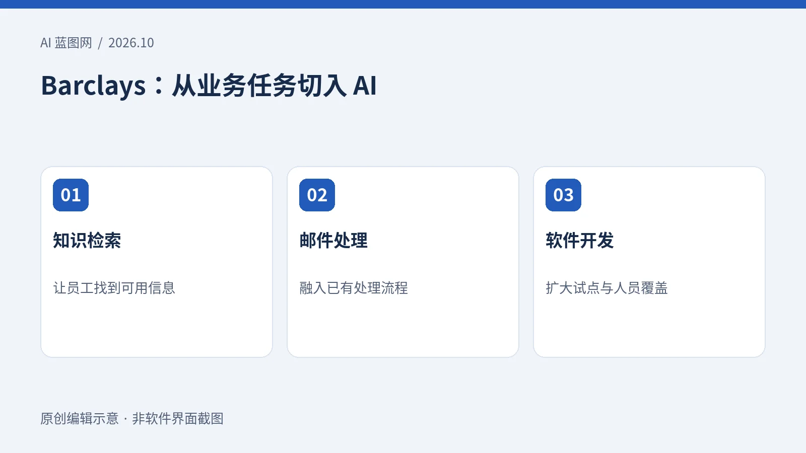Click the blue 02 number badge
Image resolution: width=806 pixels, height=453 pixels.
pyautogui.click(x=317, y=195)
